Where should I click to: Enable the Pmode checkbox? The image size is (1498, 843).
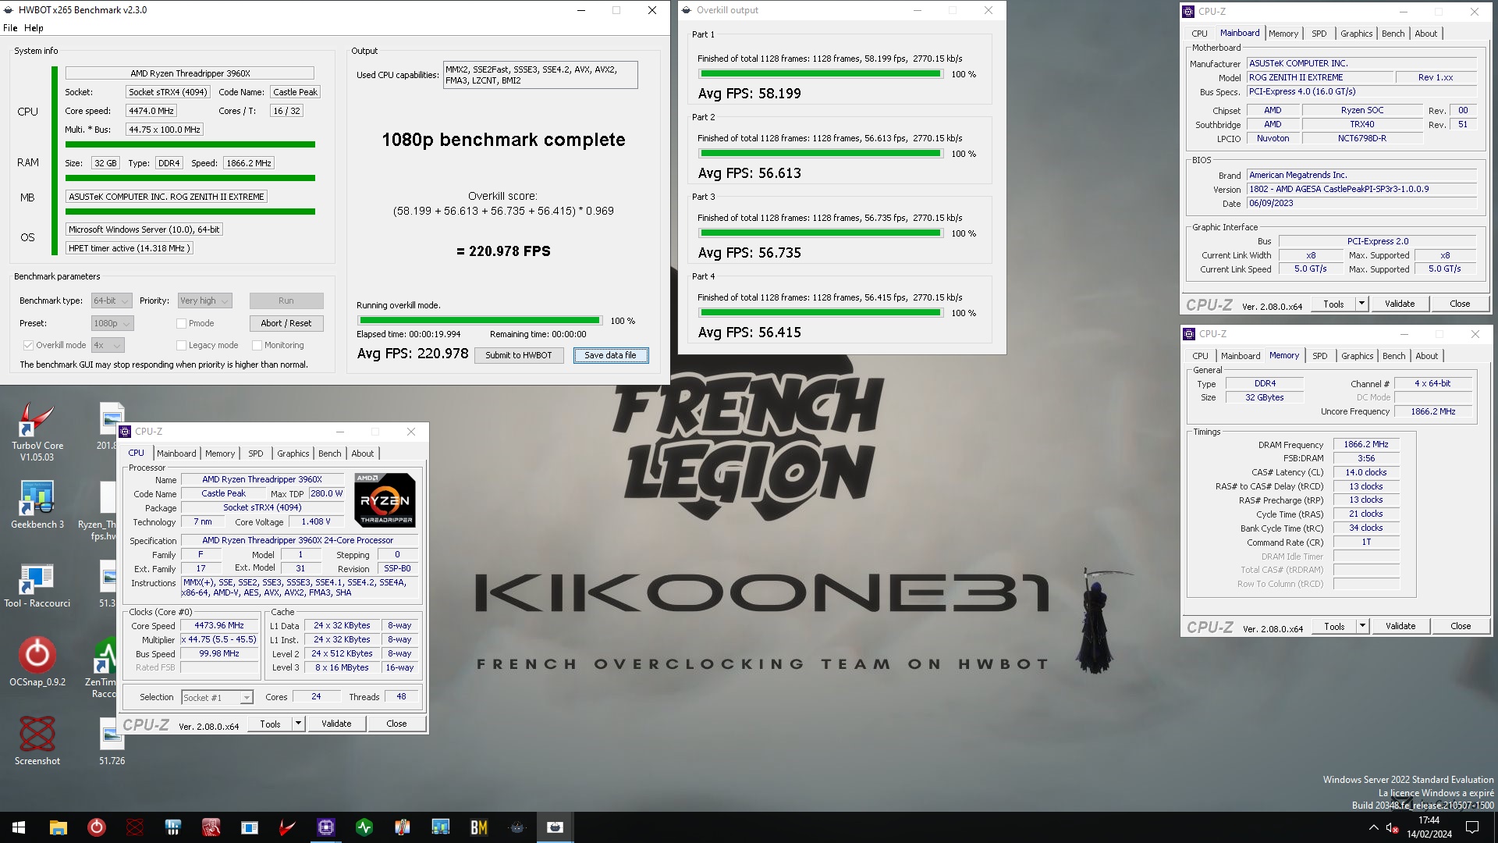point(181,323)
